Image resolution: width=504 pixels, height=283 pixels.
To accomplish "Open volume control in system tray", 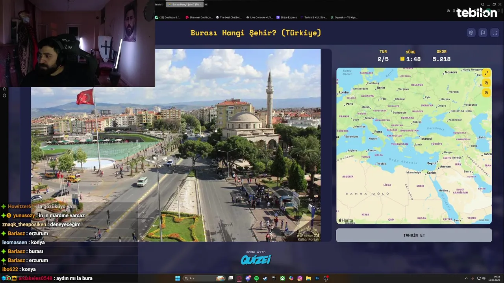I will click(x=484, y=278).
